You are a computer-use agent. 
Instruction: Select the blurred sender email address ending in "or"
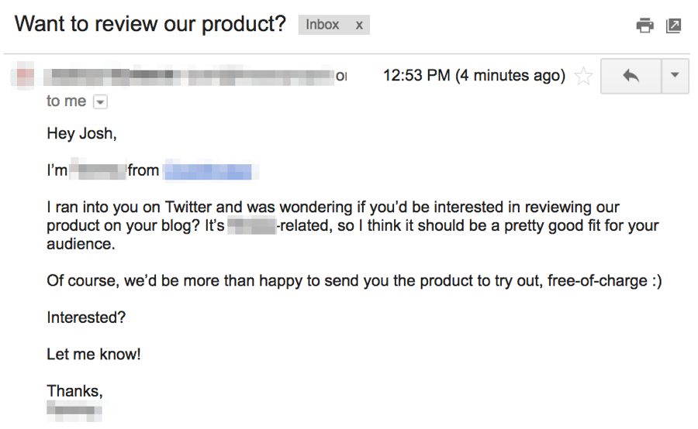click(x=267, y=77)
